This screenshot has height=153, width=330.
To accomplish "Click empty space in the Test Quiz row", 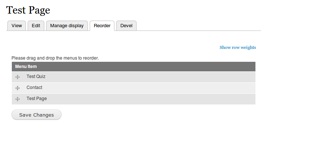I will pyautogui.click(x=147, y=77).
